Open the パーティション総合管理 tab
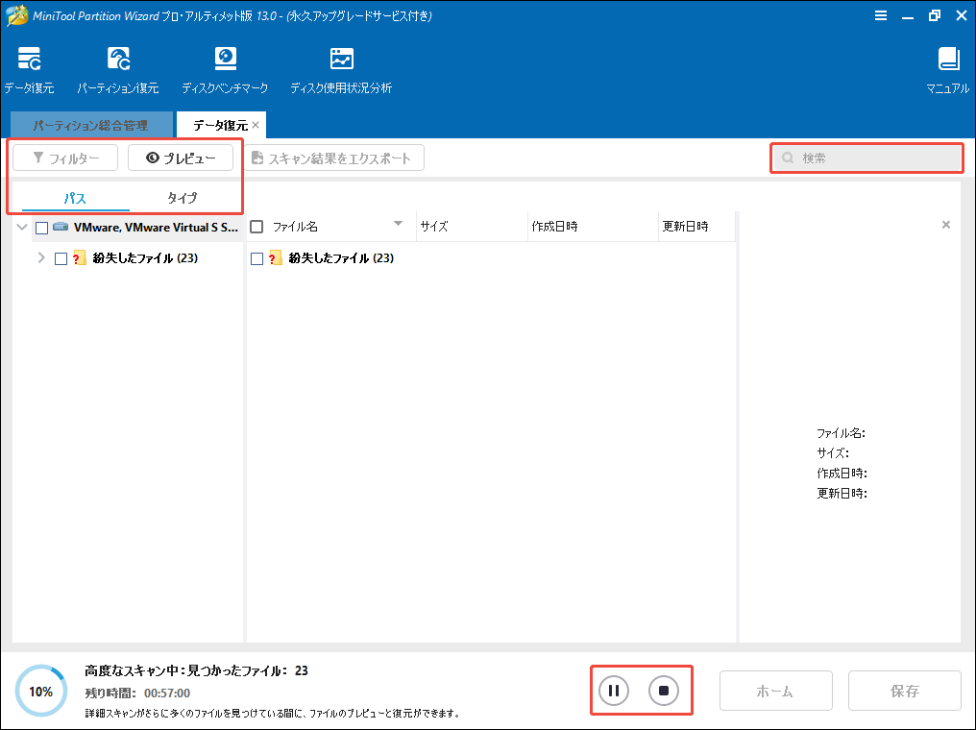Screen dimensions: 976x730 coord(91,124)
